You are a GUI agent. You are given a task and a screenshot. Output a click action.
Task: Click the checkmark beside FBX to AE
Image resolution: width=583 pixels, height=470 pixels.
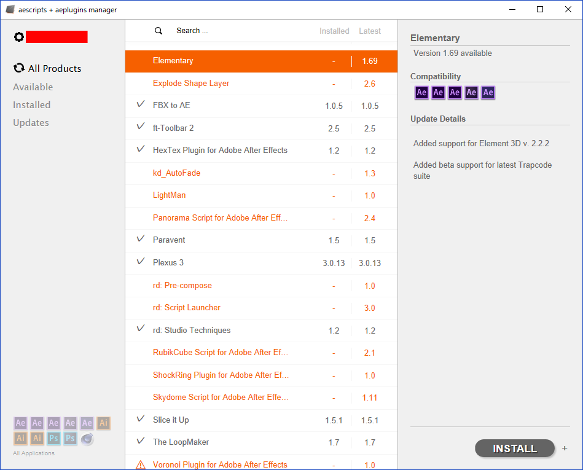pos(141,104)
